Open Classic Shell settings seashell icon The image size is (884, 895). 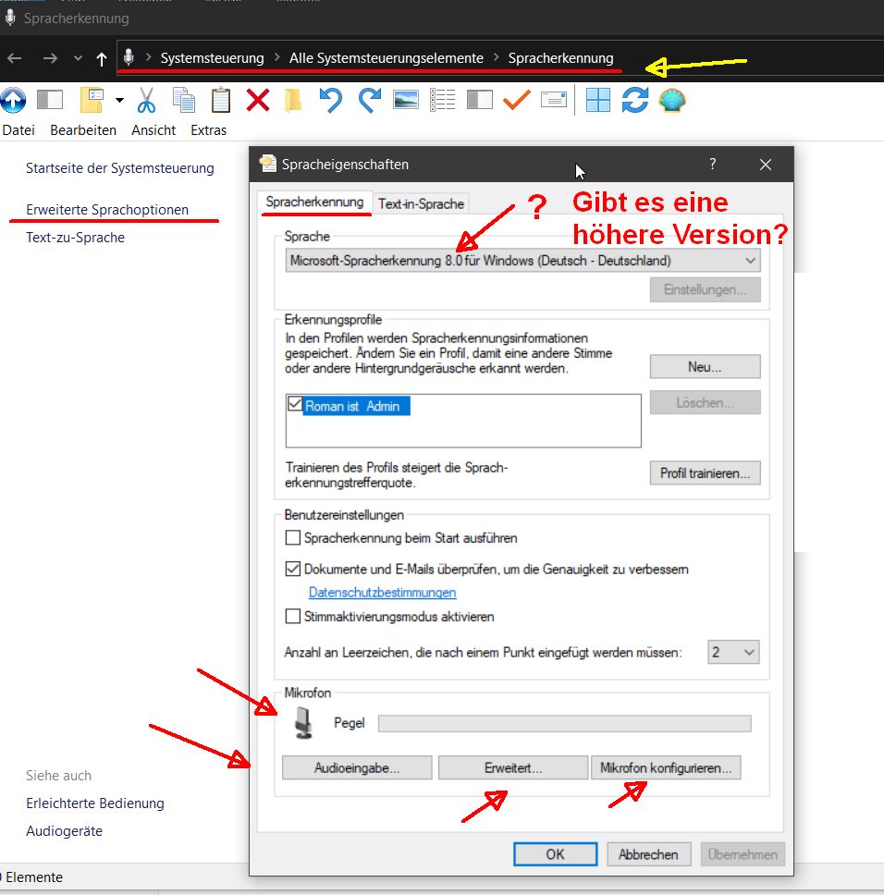pos(671,101)
